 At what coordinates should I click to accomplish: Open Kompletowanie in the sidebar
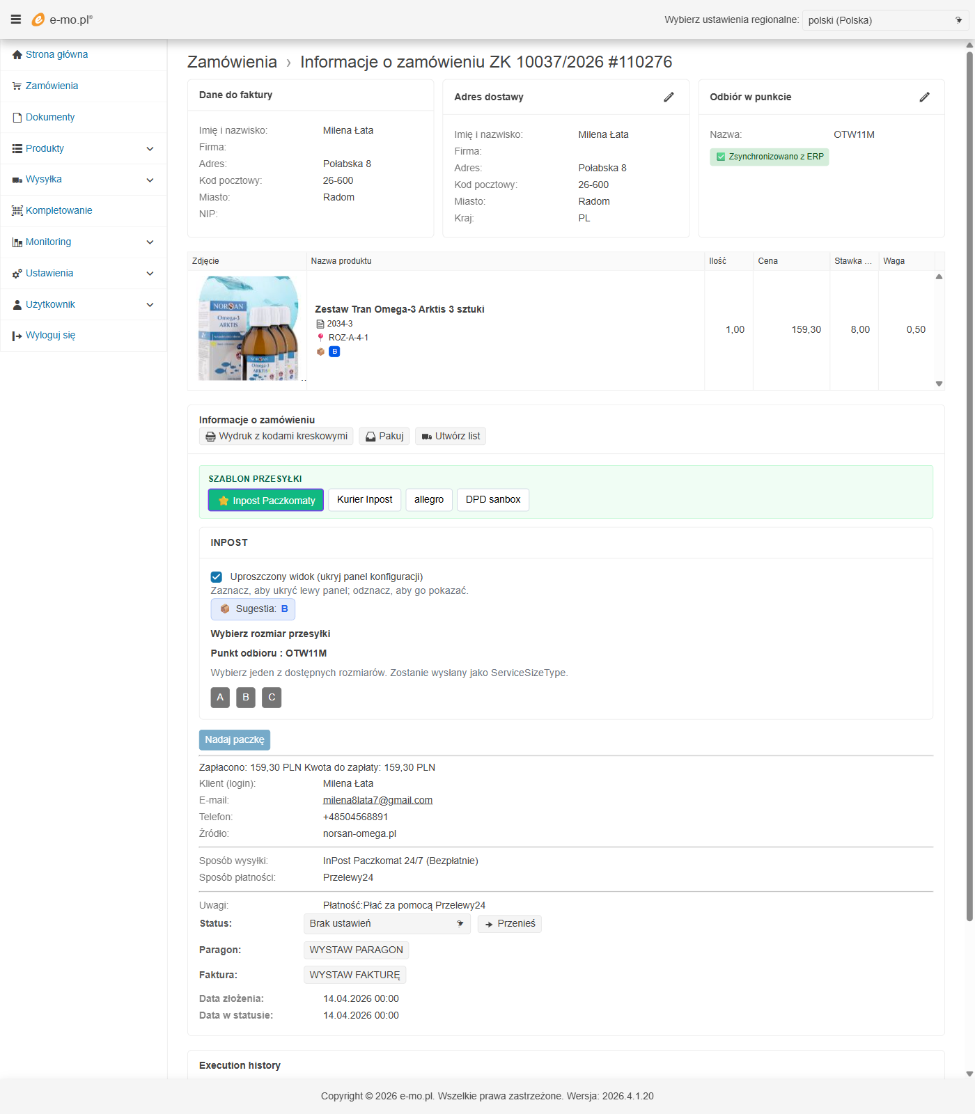point(58,210)
